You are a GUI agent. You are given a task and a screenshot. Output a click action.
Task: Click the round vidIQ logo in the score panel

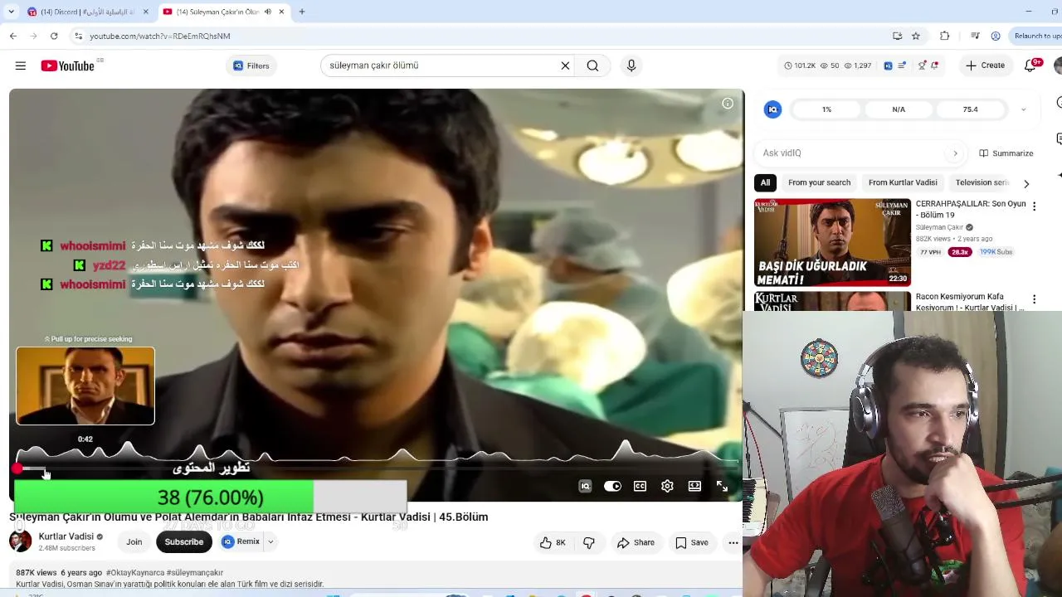tap(772, 109)
